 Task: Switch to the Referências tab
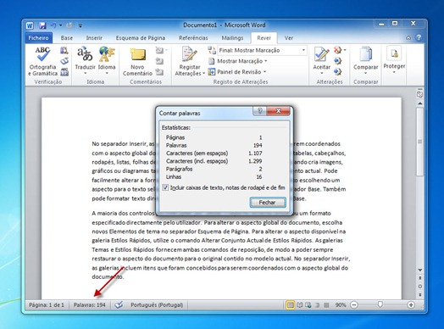pos(193,38)
